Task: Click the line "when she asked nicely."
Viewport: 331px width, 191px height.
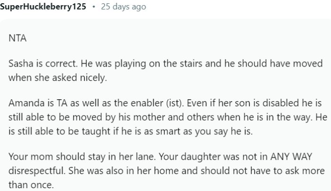Action: (x=58, y=78)
